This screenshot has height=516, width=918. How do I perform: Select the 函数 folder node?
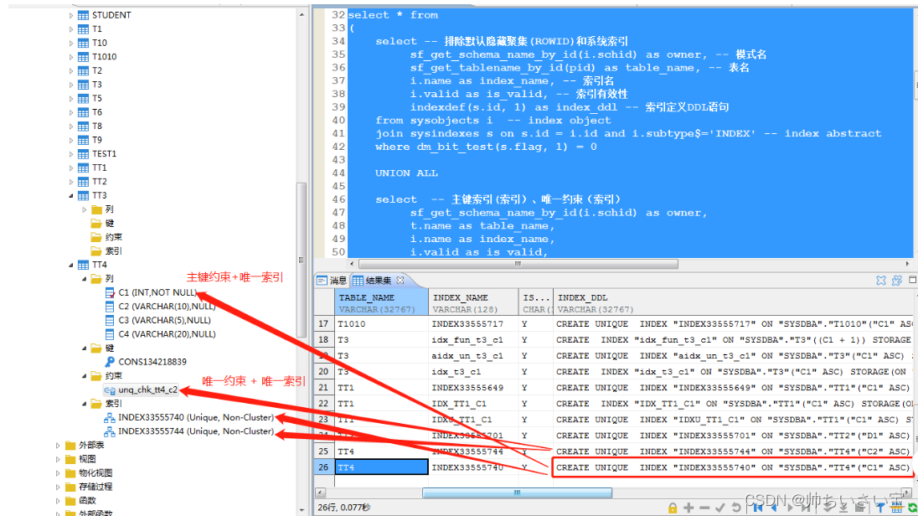(x=87, y=501)
